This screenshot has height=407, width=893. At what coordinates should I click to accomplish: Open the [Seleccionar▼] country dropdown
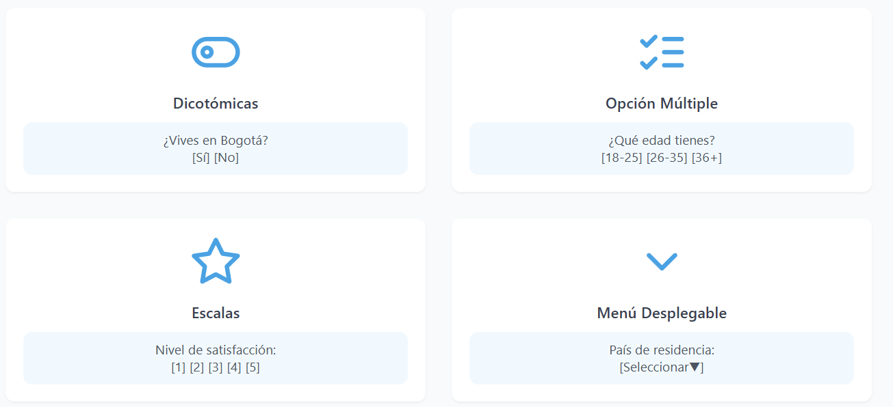662,367
